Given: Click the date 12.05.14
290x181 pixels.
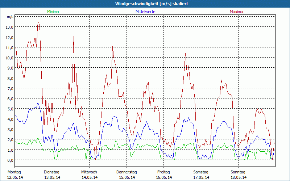Looking at the screenshot, I should pos(15,177).
